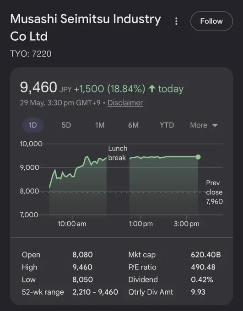Click the green up arrow icon

tap(152, 88)
